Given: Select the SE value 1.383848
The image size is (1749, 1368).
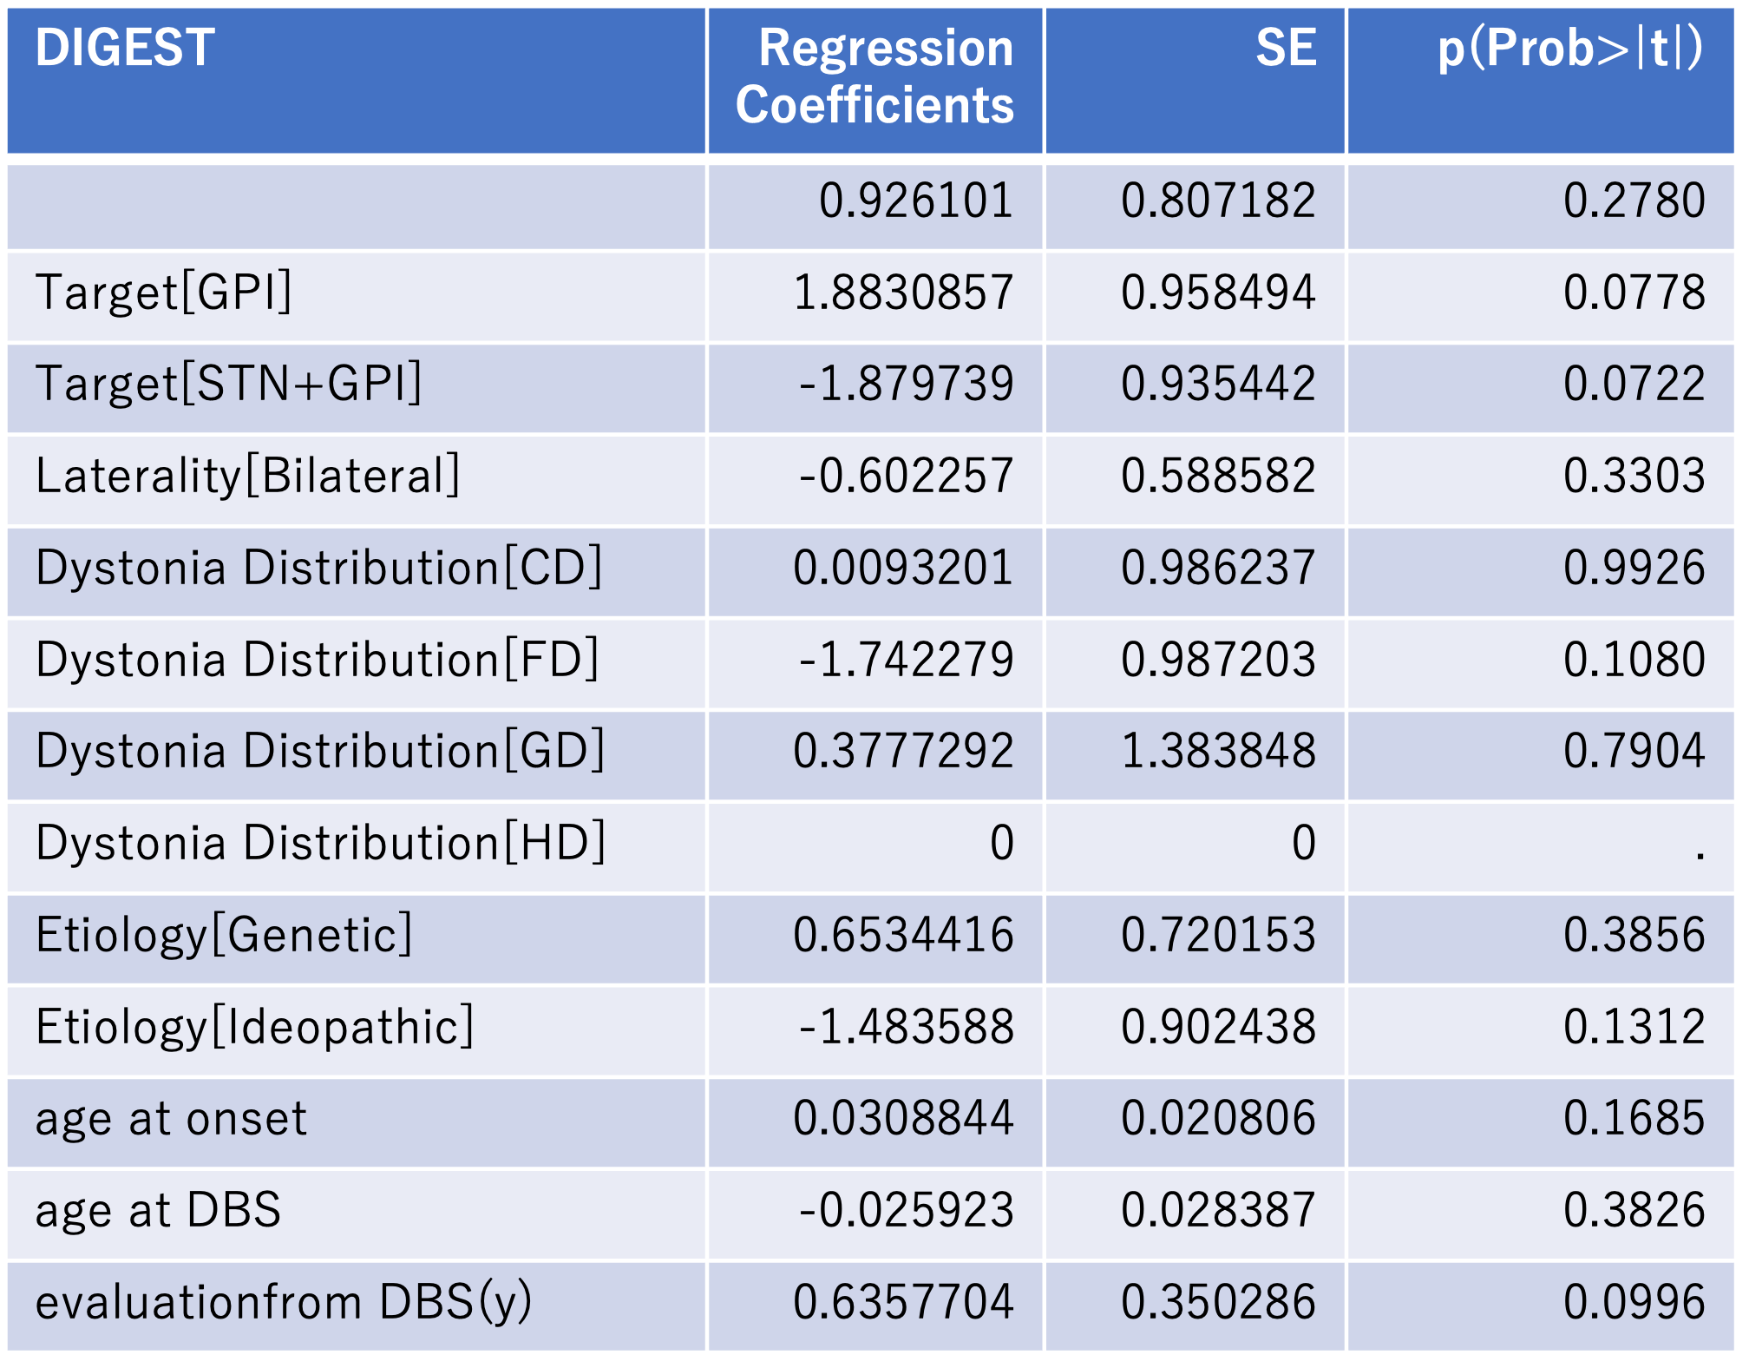Looking at the screenshot, I should 1218,752.
